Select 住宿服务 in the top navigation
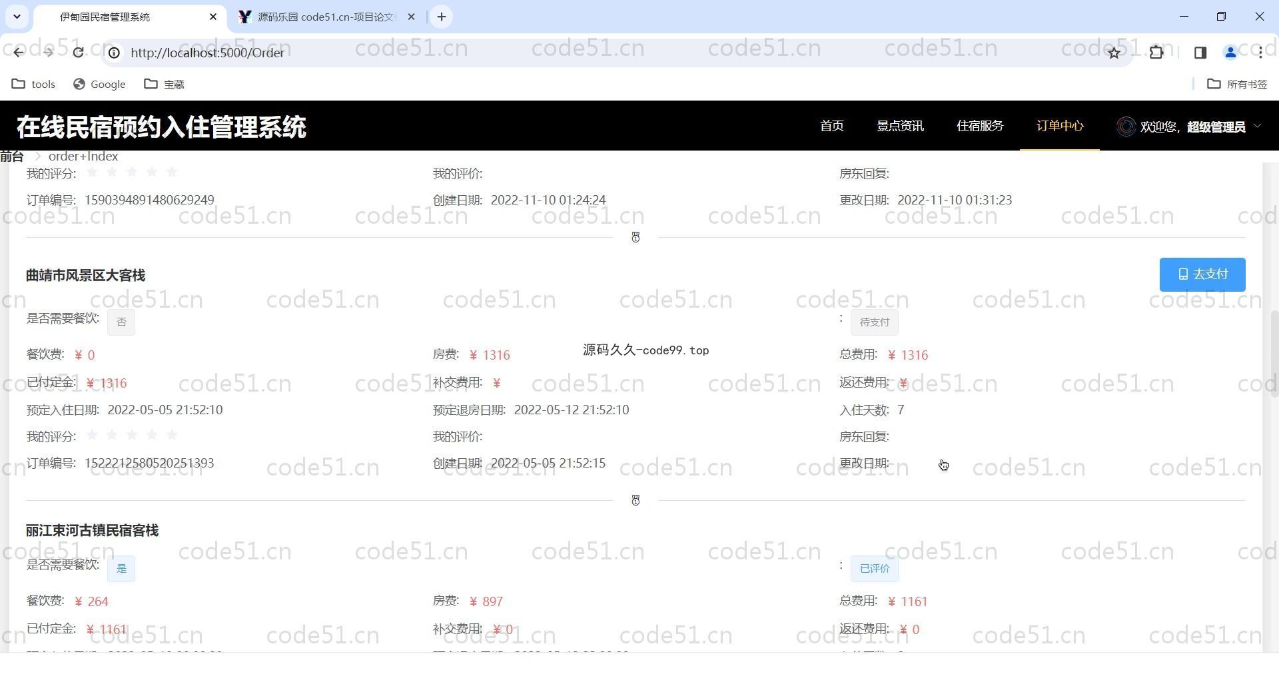Image resolution: width=1279 pixels, height=686 pixels. coord(979,126)
